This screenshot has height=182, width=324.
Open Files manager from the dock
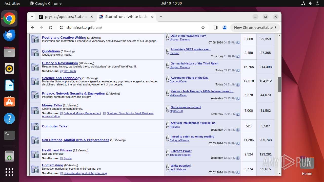[x=9, y=52]
